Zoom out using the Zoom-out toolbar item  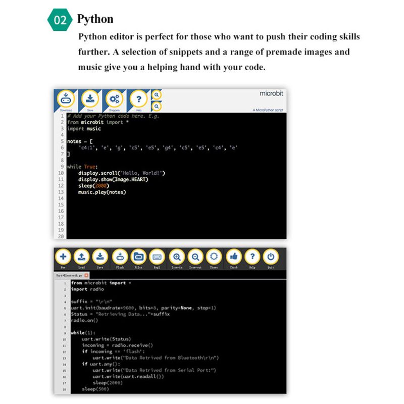click(x=195, y=257)
